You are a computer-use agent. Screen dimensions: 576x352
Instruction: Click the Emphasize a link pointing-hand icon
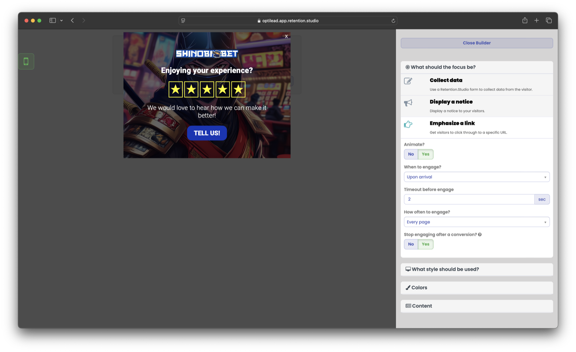[408, 124]
